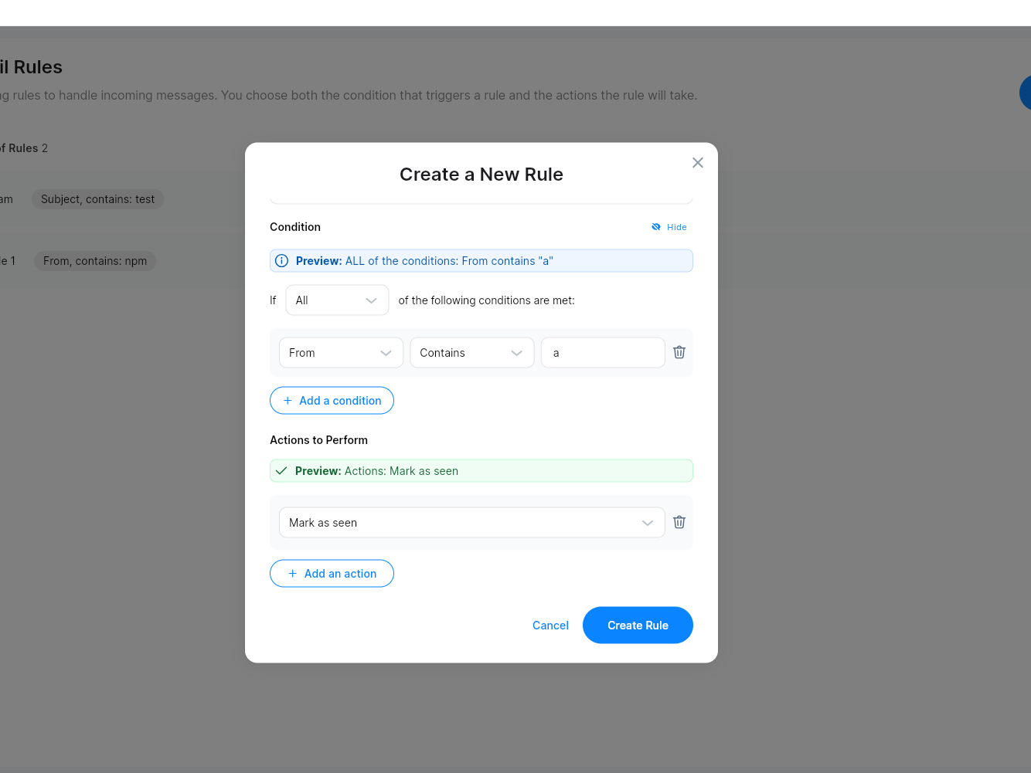Open the All/Any conditions dropdown

[x=337, y=300]
